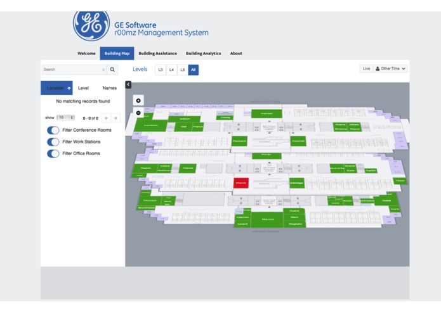This screenshot has width=441, height=313.
Task: Open the Welcome tab
Action: [x=86, y=53]
